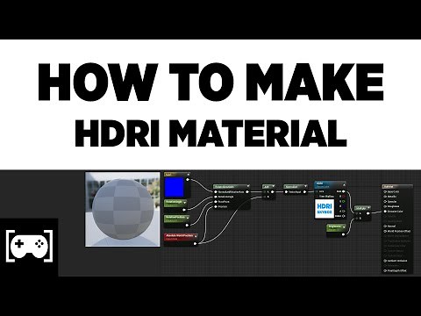The height and width of the screenshot is (316, 421).
Task: Click the blue color preview on the constant vector node
Action: pos(175,187)
